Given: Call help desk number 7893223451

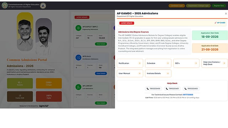Looking at the screenshot, I should pyautogui.click(x=172, y=89).
